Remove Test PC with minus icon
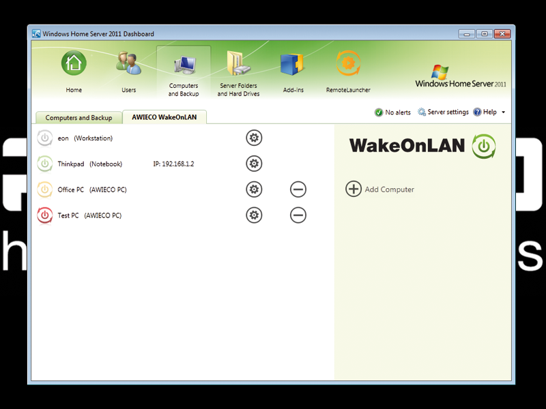The height and width of the screenshot is (409, 546). pyautogui.click(x=298, y=215)
